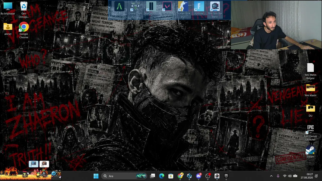Select the VALORANT shortcut
This screenshot has height=181, width=322.
[x=167, y=9]
